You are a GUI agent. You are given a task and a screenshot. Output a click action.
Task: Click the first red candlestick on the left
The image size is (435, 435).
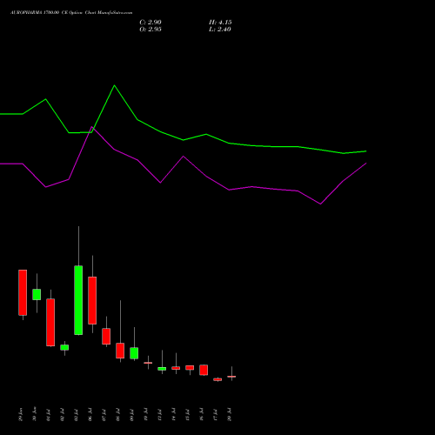(x=23, y=292)
